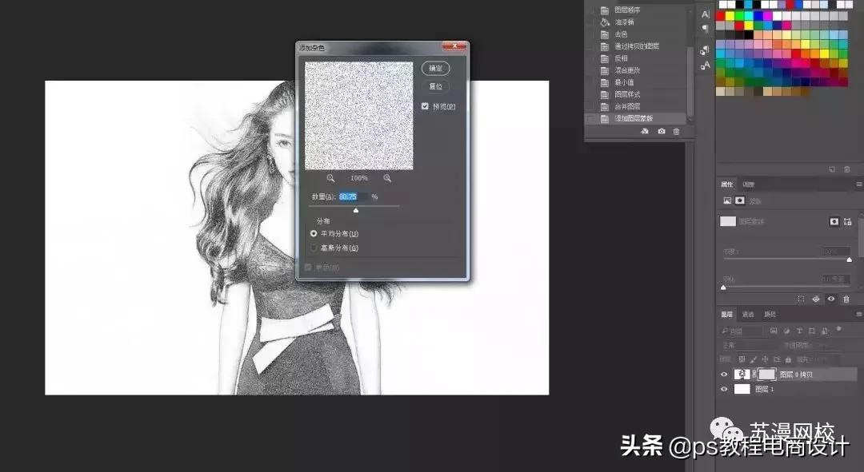Select the zoom-in magnifier in the noise preview
The width and height of the screenshot is (864, 472).
coord(386,177)
